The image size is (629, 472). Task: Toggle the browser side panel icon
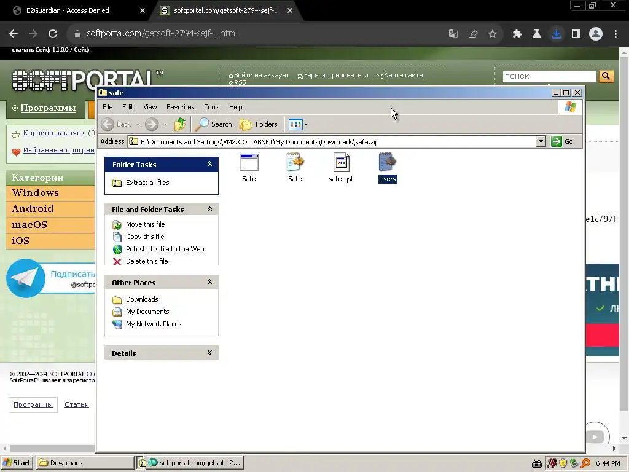click(576, 34)
